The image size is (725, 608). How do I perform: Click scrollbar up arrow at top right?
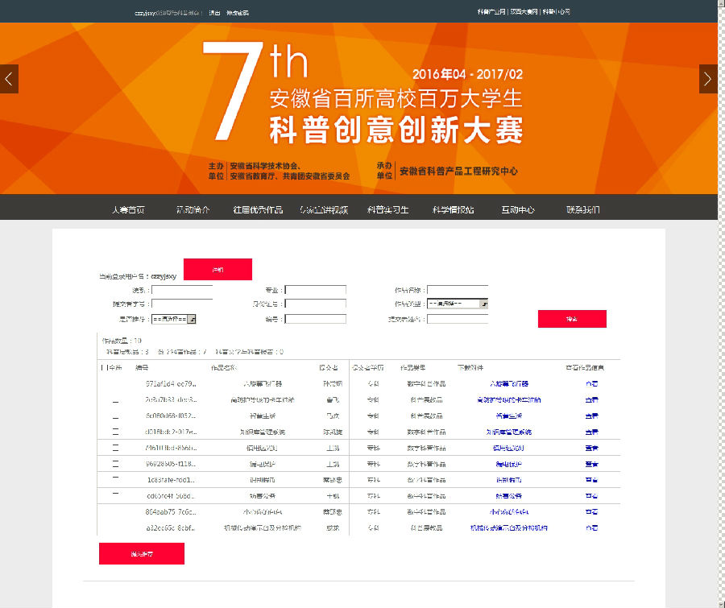719,5
